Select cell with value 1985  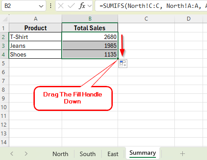coord(90,46)
